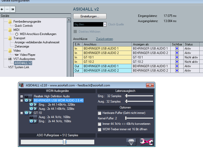Toggle Sichtbar checkbox for Out BEHRINGER USB AUDIO 2
This screenshot has height=150, width=203.
click(x=177, y=71)
